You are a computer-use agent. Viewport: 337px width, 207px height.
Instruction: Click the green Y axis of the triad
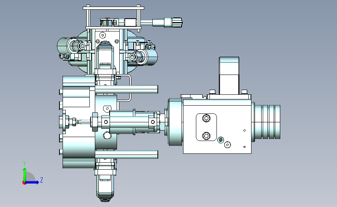pos(25,175)
